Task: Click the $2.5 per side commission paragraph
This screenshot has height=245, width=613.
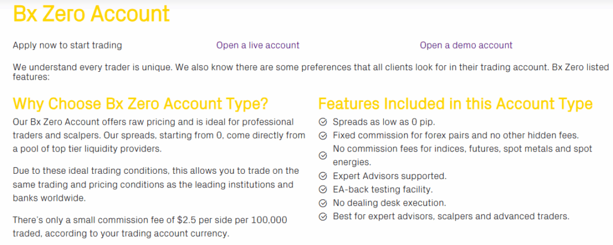Action: click(150, 227)
